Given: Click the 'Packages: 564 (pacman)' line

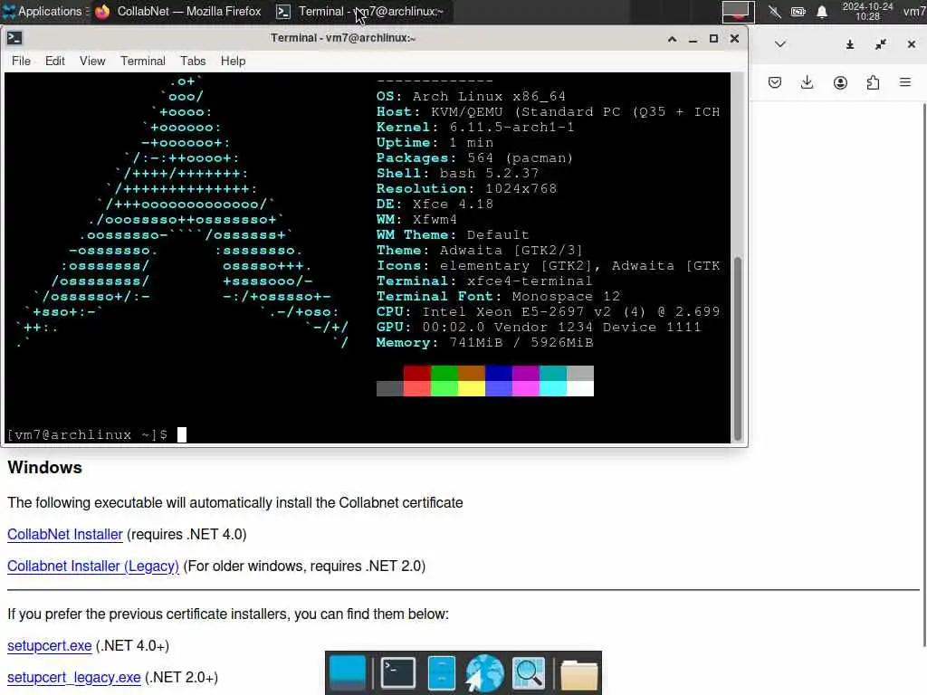Looking at the screenshot, I should (x=474, y=157).
